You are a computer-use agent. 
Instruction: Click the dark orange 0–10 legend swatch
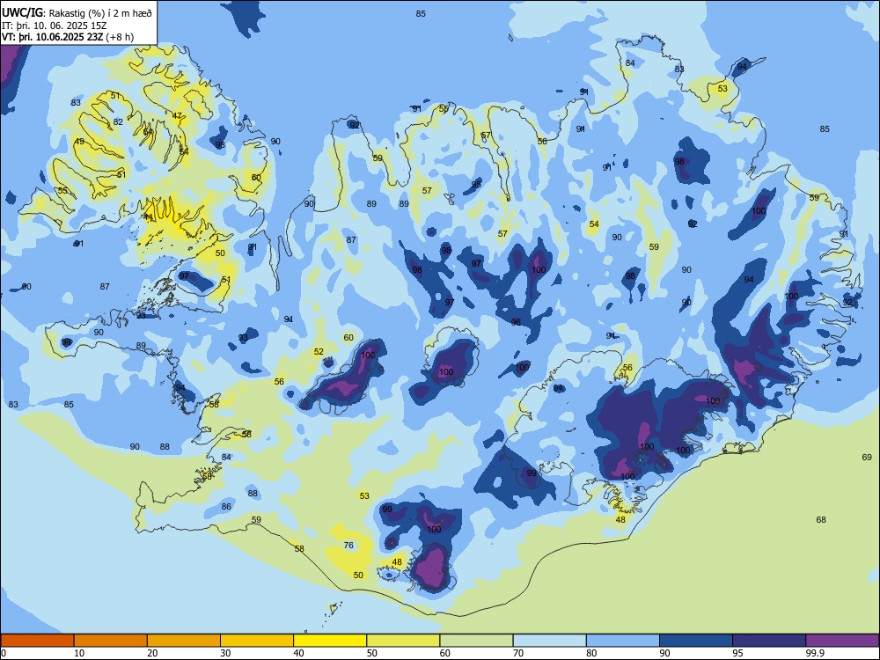pos(37,641)
